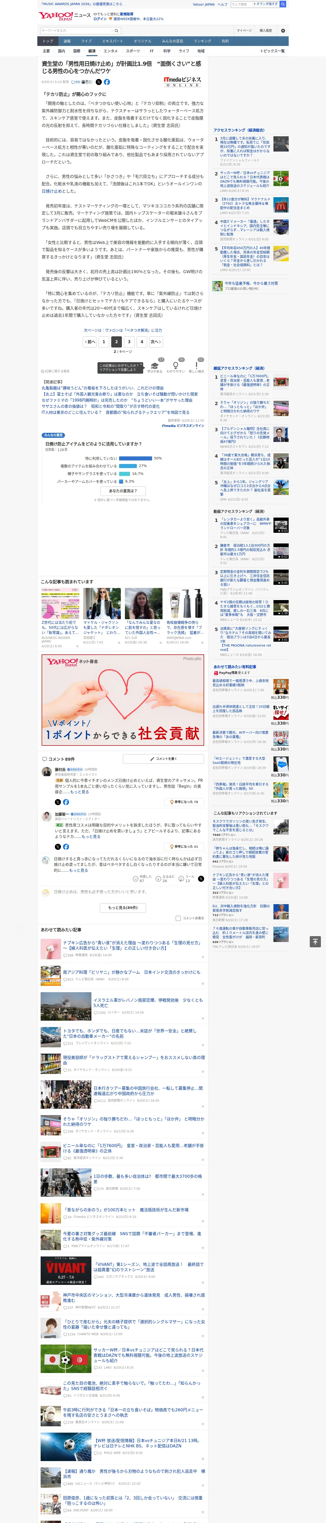Image resolution: width=326 pixels, height=1523 pixels.
Task: Toggle the コメント非表示 checkbox
Action: (x=178, y=918)
